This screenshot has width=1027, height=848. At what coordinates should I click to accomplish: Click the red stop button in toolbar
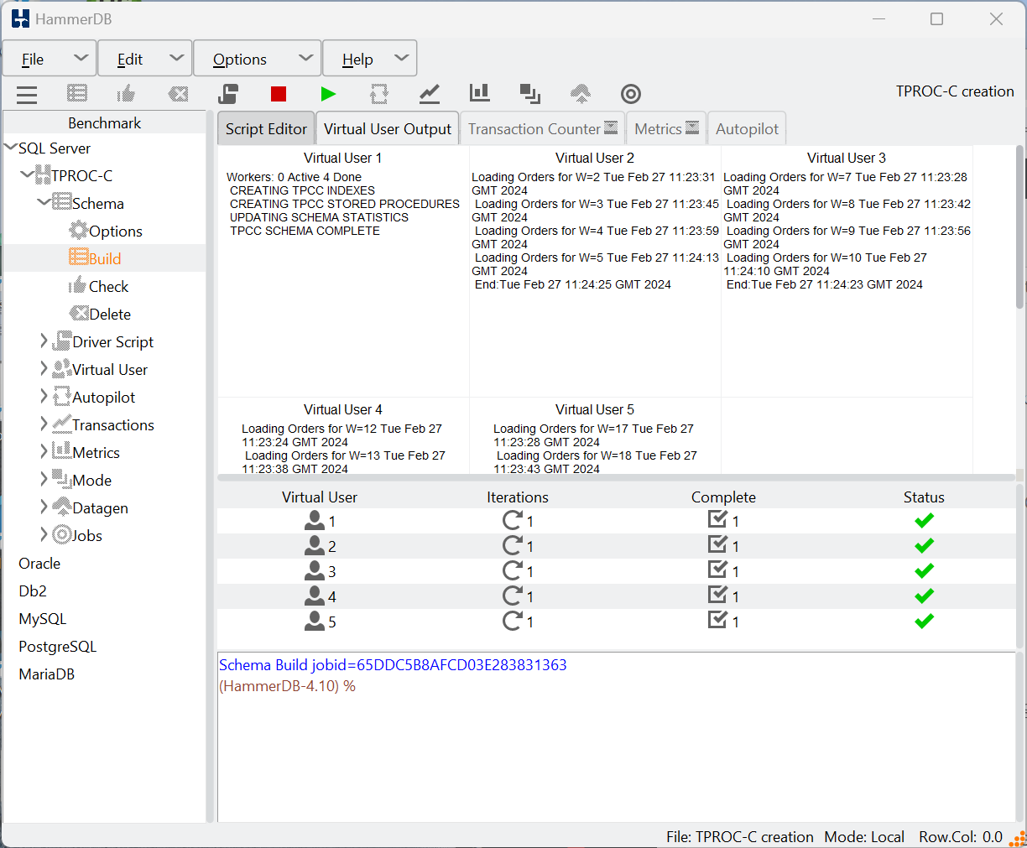pos(279,94)
